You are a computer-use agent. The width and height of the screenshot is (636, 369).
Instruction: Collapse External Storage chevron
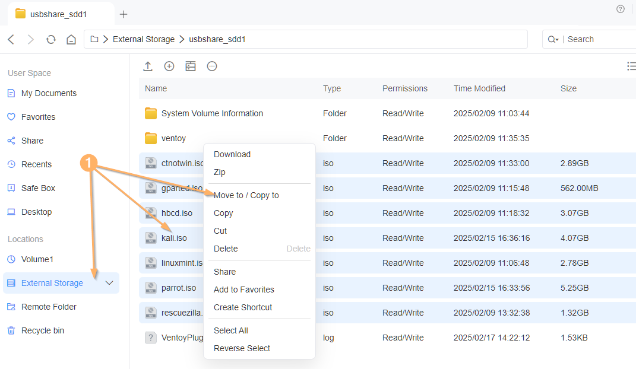[109, 283]
